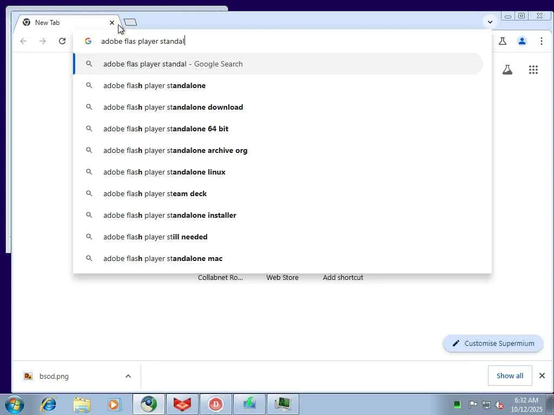Click Add shortcut
Screen dimensions: 554x415
pyautogui.click(x=342, y=277)
